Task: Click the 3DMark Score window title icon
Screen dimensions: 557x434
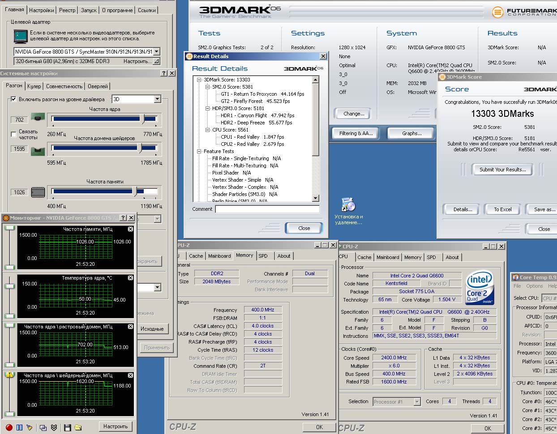Action: tap(442, 77)
